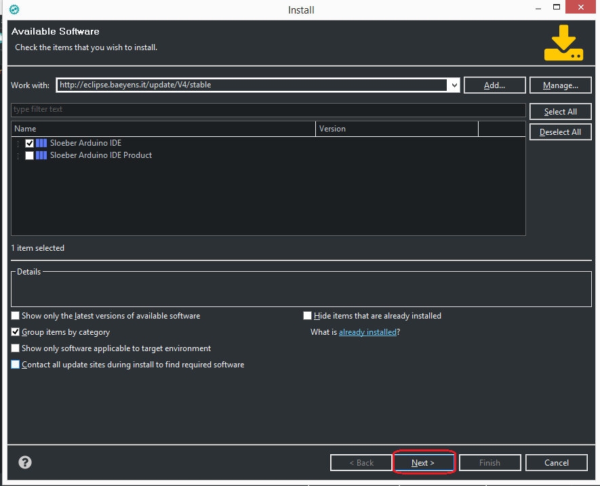The height and width of the screenshot is (486, 600).
Task: Enable Hide items that are already installed
Action: pyautogui.click(x=307, y=316)
